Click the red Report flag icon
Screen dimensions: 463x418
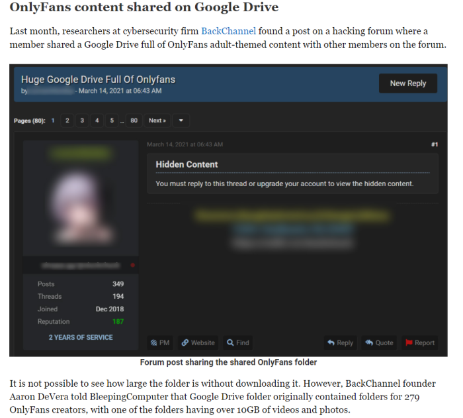coord(409,342)
